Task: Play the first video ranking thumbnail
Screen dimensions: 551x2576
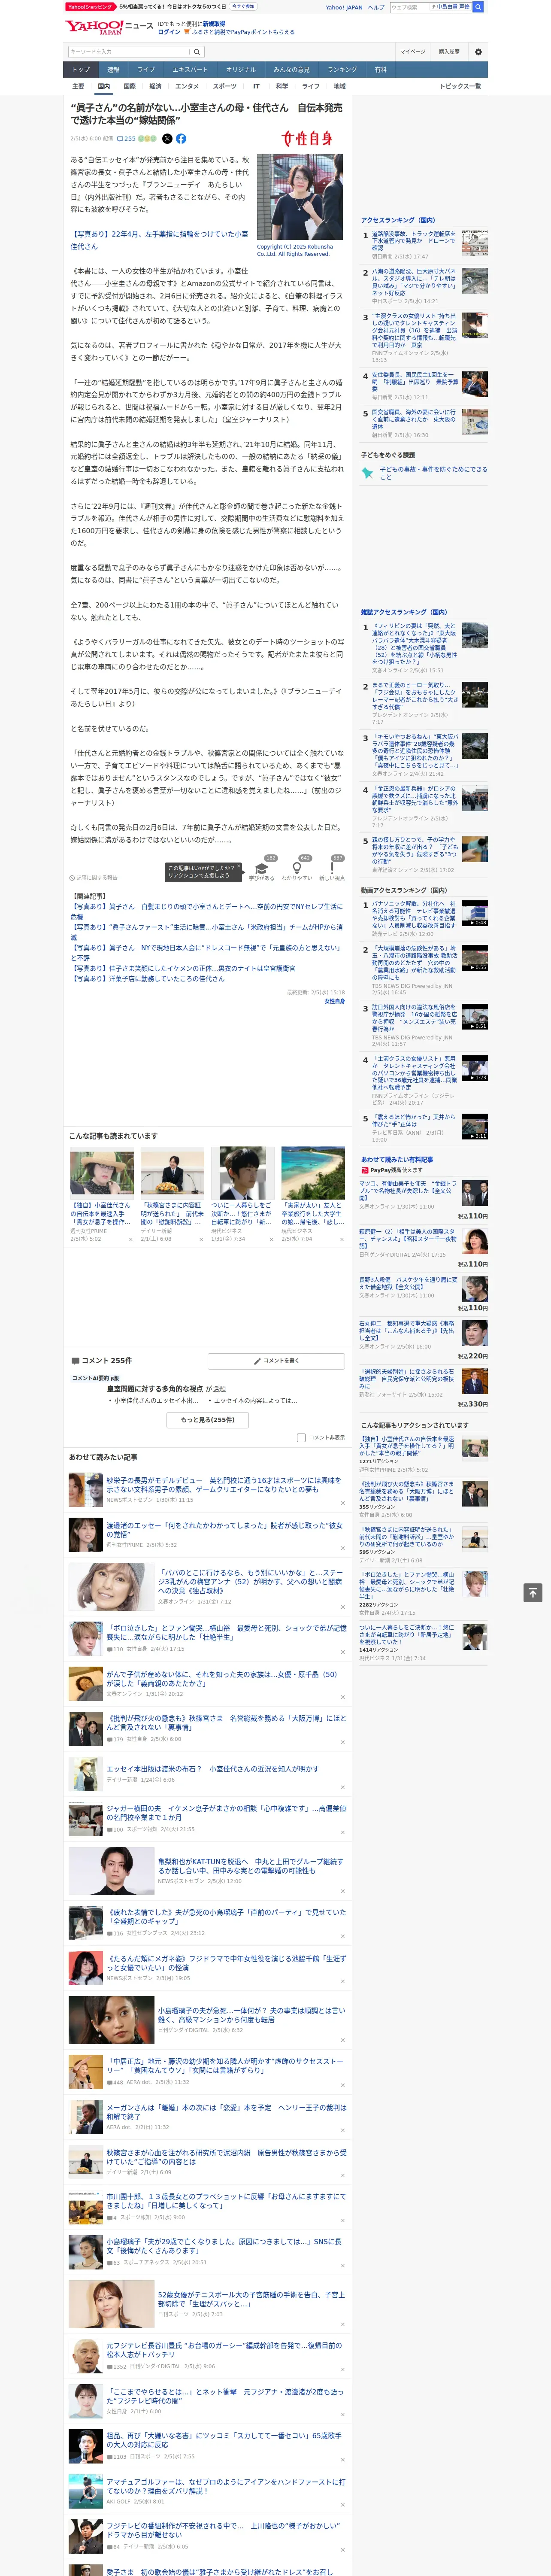Action: tap(475, 914)
